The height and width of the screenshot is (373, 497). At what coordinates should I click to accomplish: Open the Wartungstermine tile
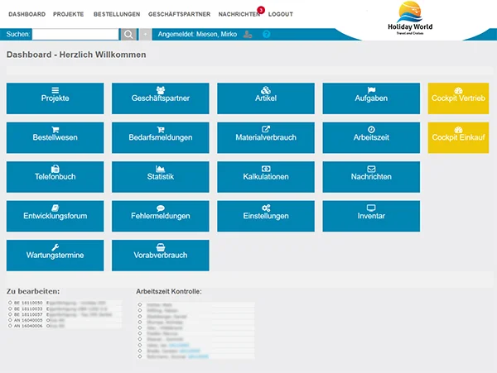pyautogui.click(x=55, y=256)
